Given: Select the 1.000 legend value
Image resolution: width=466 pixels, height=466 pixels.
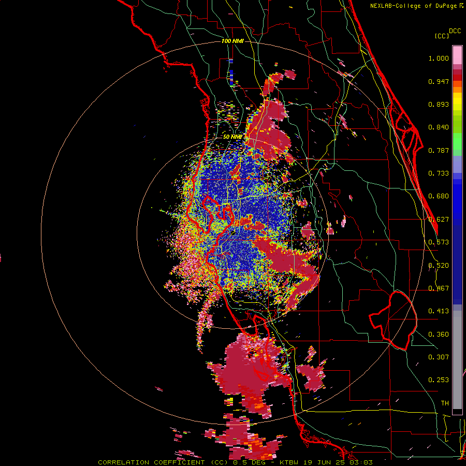Looking at the screenshot, I should pyautogui.click(x=439, y=58).
